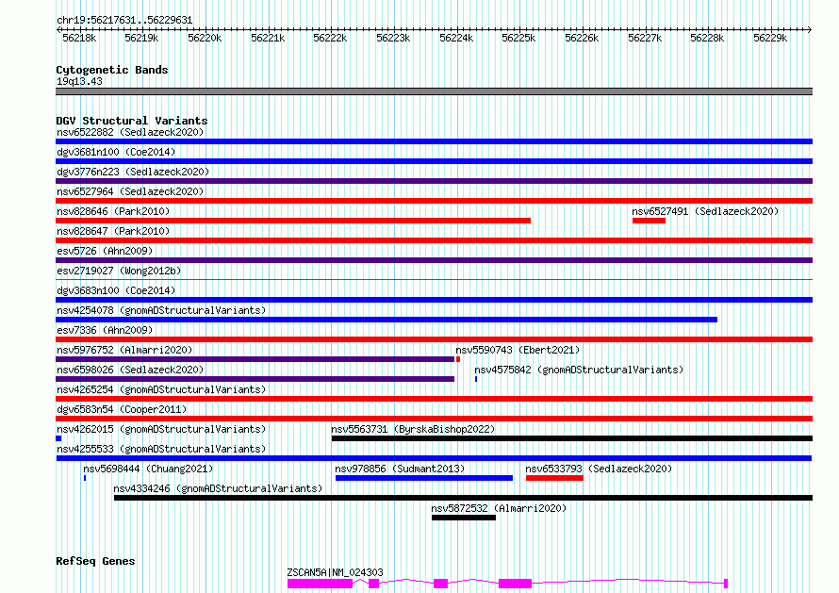Screen dimensions: 839x593
Task: Click the blue bar under dgv3683n100 (Coe2014)
Action: coord(434,300)
